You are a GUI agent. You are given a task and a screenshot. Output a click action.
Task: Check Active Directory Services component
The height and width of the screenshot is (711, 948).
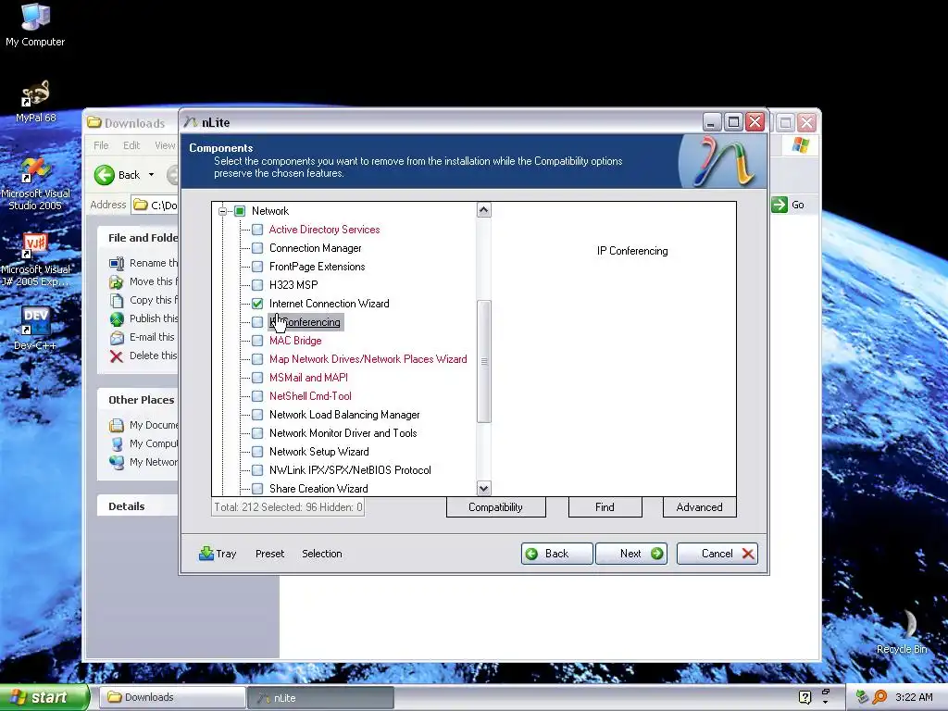[257, 230]
